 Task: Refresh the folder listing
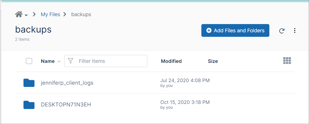282,31
